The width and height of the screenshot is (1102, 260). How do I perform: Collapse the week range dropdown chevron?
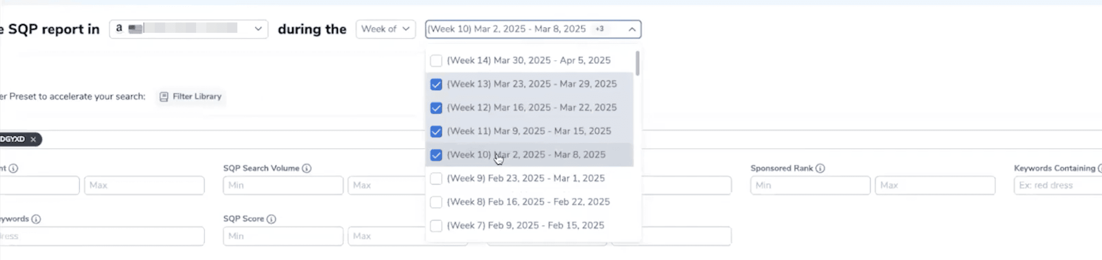click(632, 29)
